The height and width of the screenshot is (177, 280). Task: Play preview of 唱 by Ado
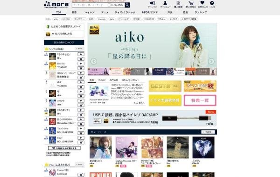(81, 92)
